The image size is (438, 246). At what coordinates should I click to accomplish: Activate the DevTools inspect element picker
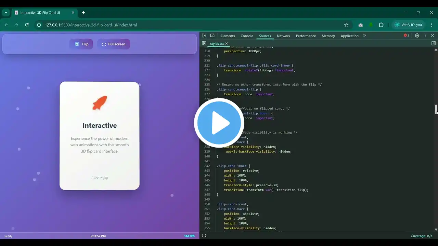204,36
